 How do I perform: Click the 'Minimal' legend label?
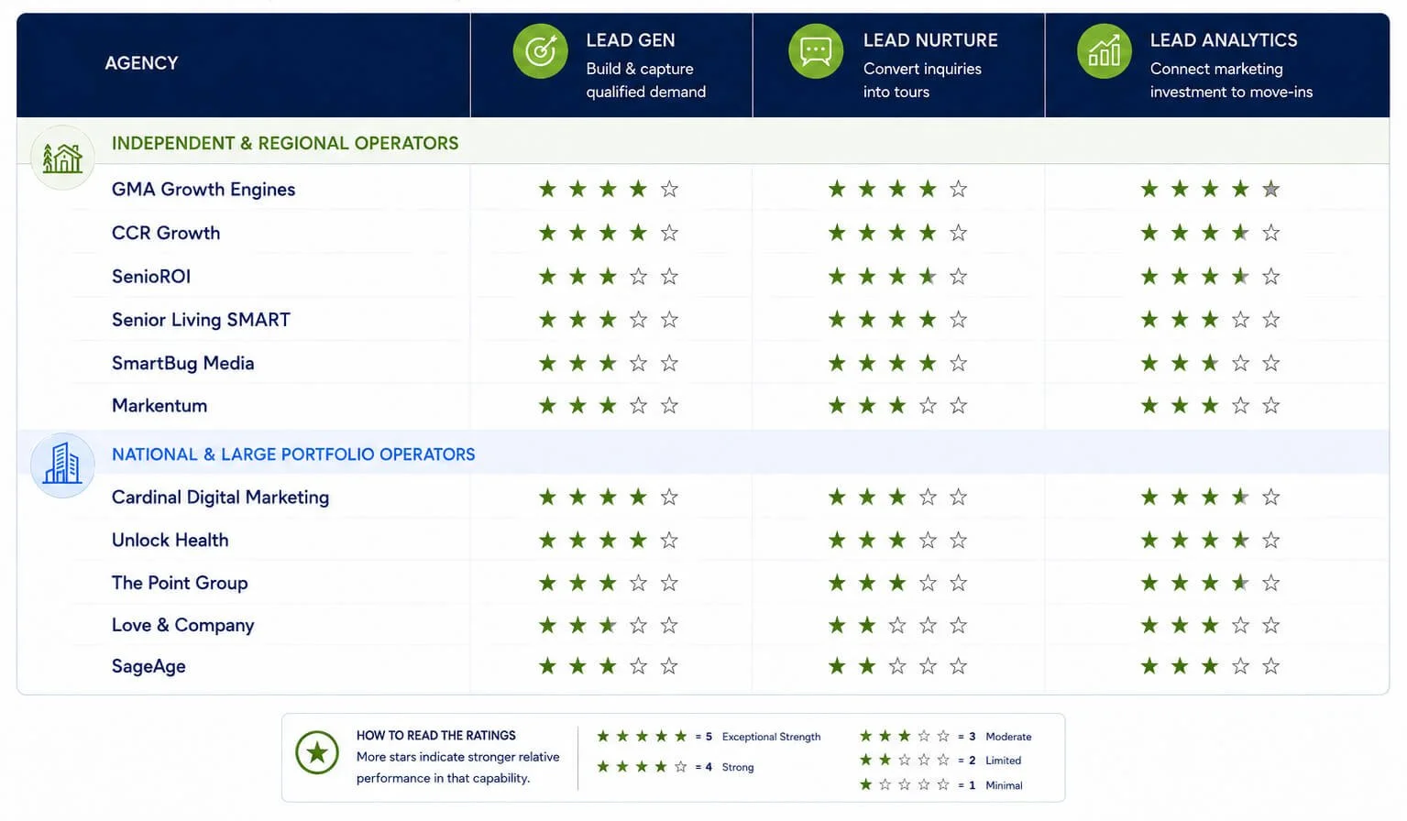[x=1004, y=785]
